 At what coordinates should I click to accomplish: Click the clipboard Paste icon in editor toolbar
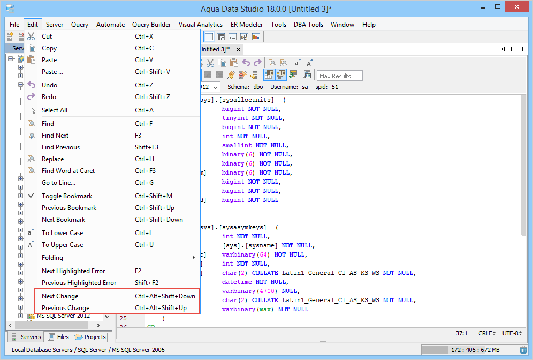tap(233, 63)
